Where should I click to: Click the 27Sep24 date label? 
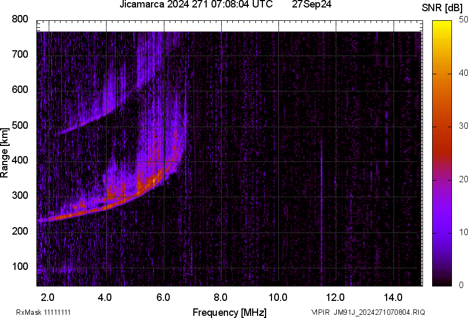[311, 5]
